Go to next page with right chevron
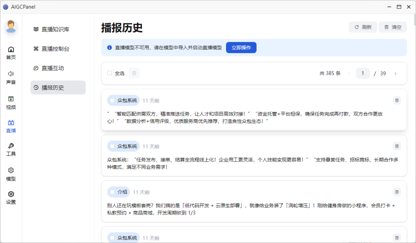 tap(396, 73)
